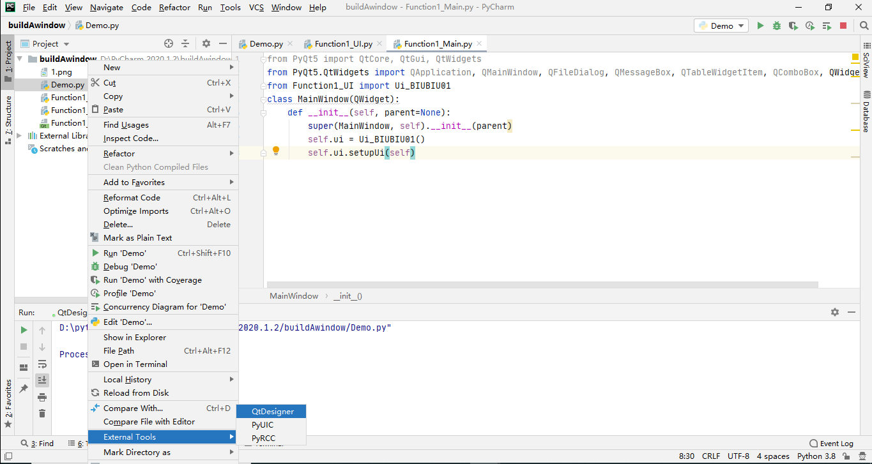Toggle the 1: Project tool window
The image size is (872, 464).
coord(8,62)
